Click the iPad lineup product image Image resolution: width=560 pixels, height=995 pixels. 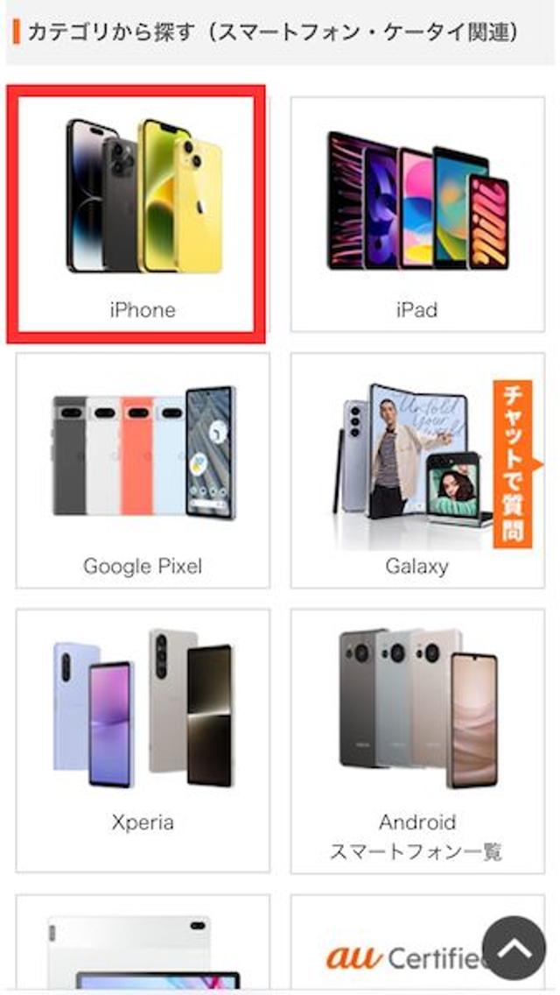click(418, 201)
